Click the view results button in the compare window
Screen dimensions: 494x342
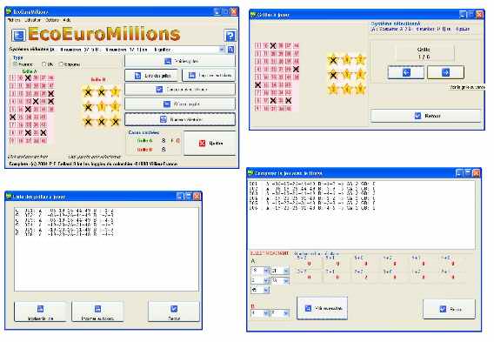pos(323,308)
